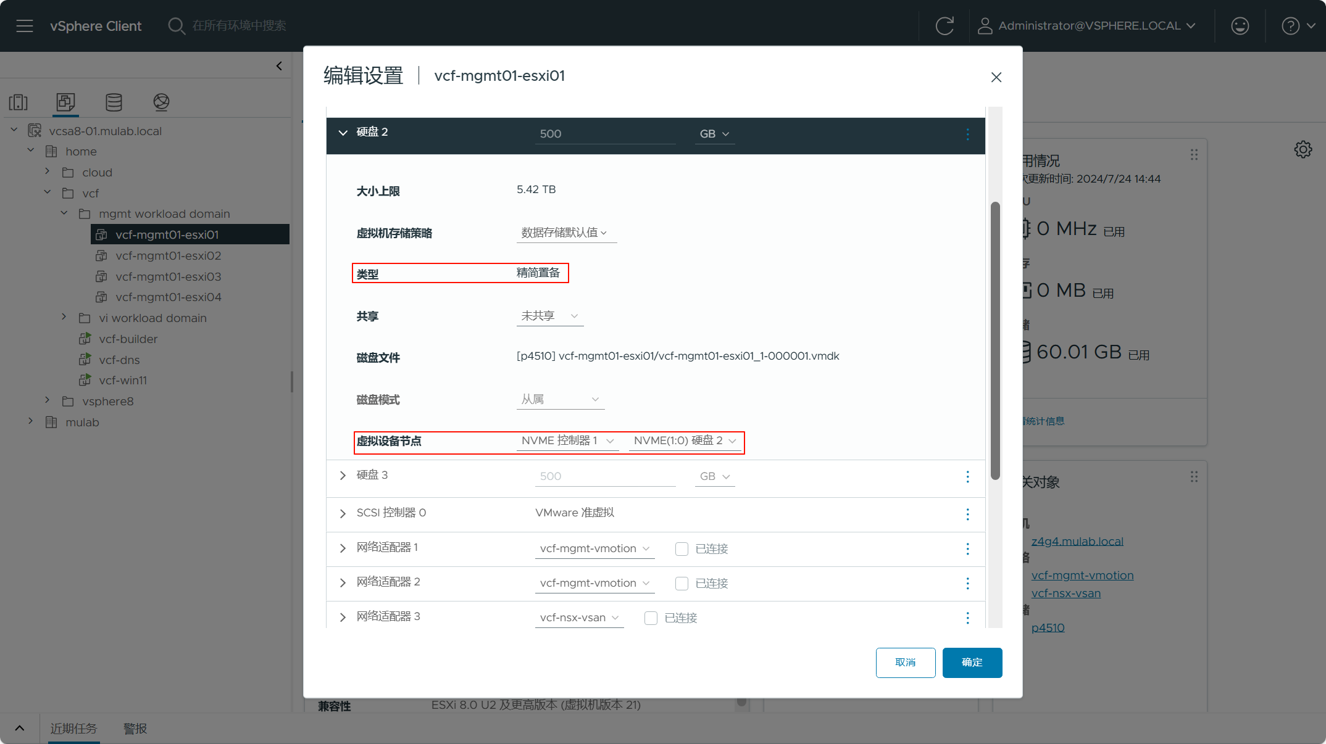This screenshot has width=1326, height=744.
Task: Click the search magnifier icon
Action: pyautogui.click(x=177, y=26)
